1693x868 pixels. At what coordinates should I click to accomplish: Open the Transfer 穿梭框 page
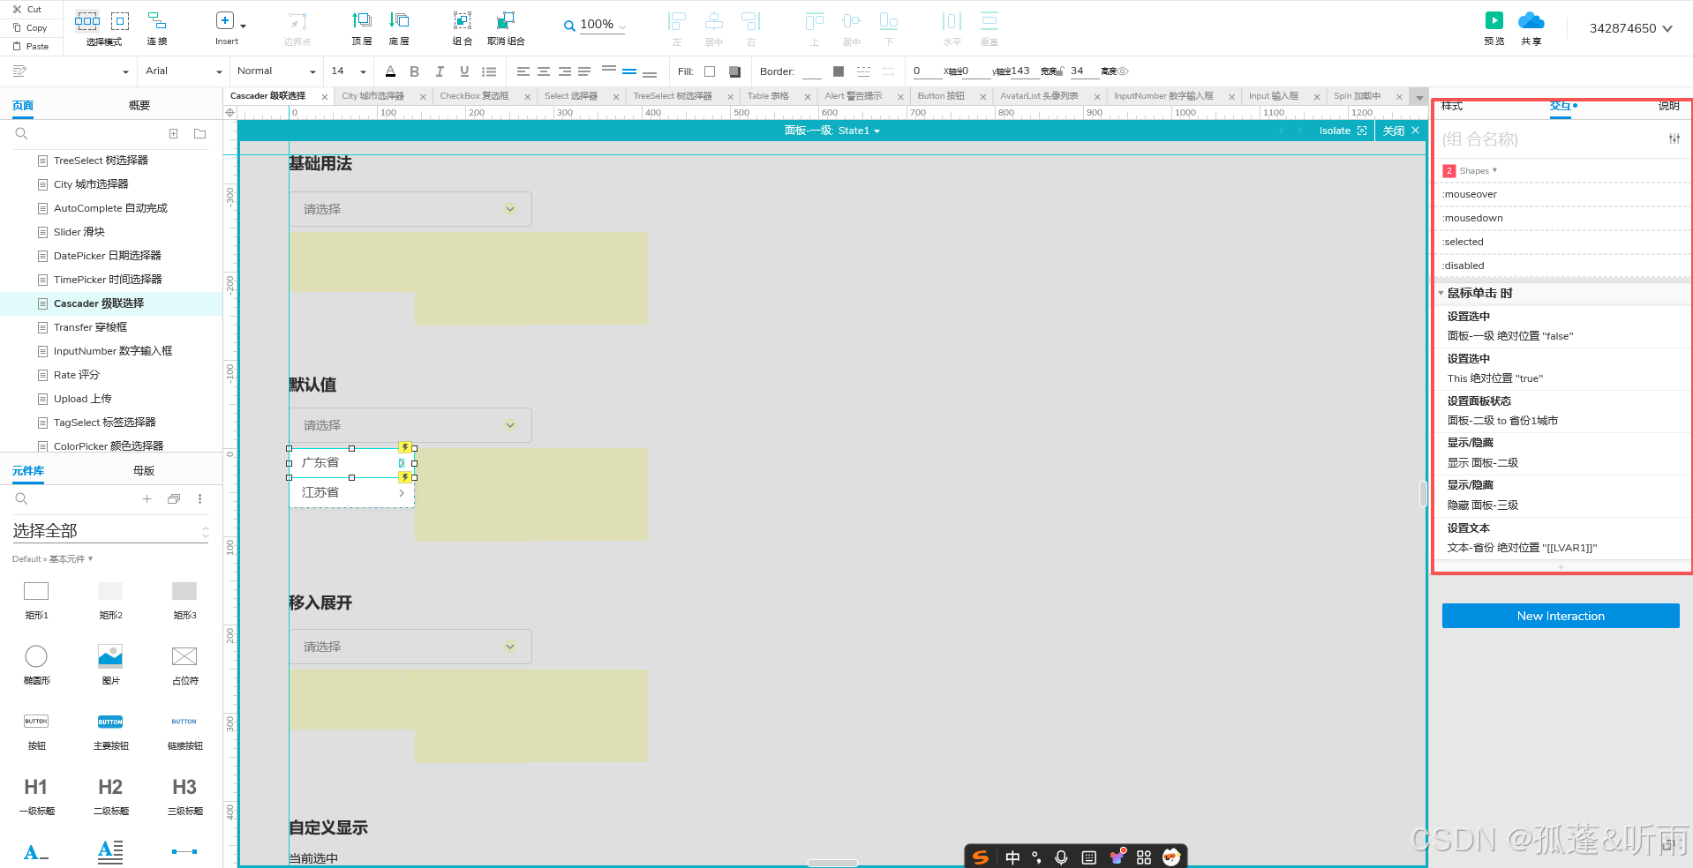90,327
